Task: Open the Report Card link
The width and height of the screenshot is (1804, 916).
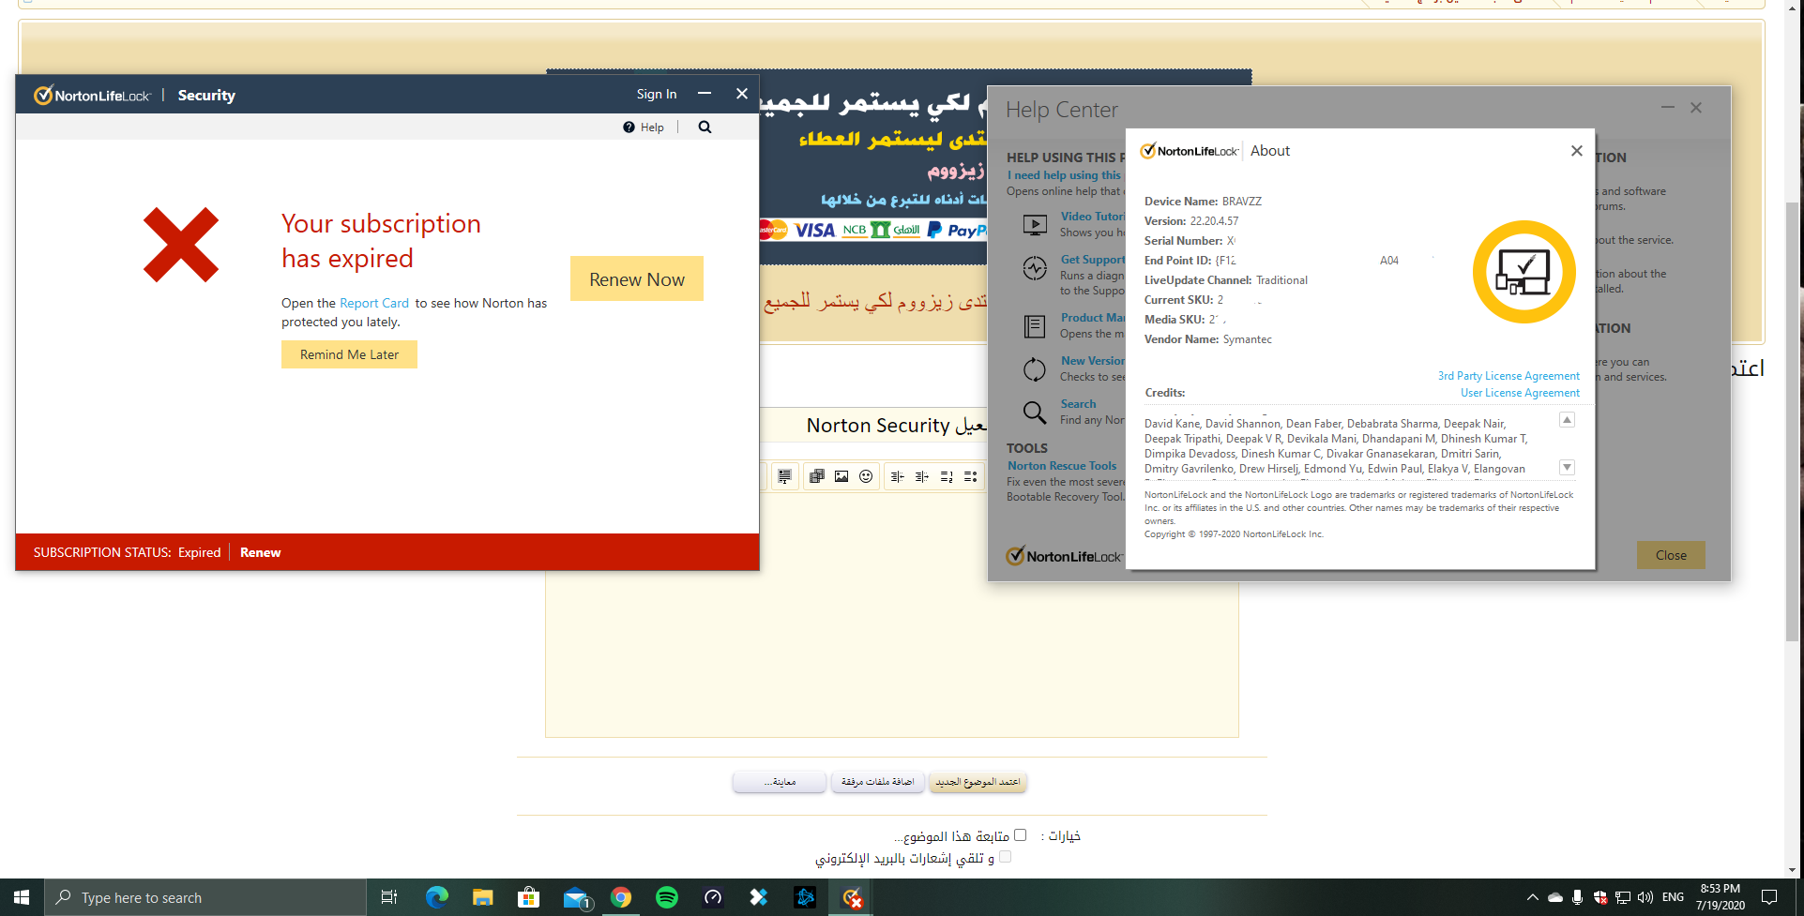Action: tap(374, 303)
